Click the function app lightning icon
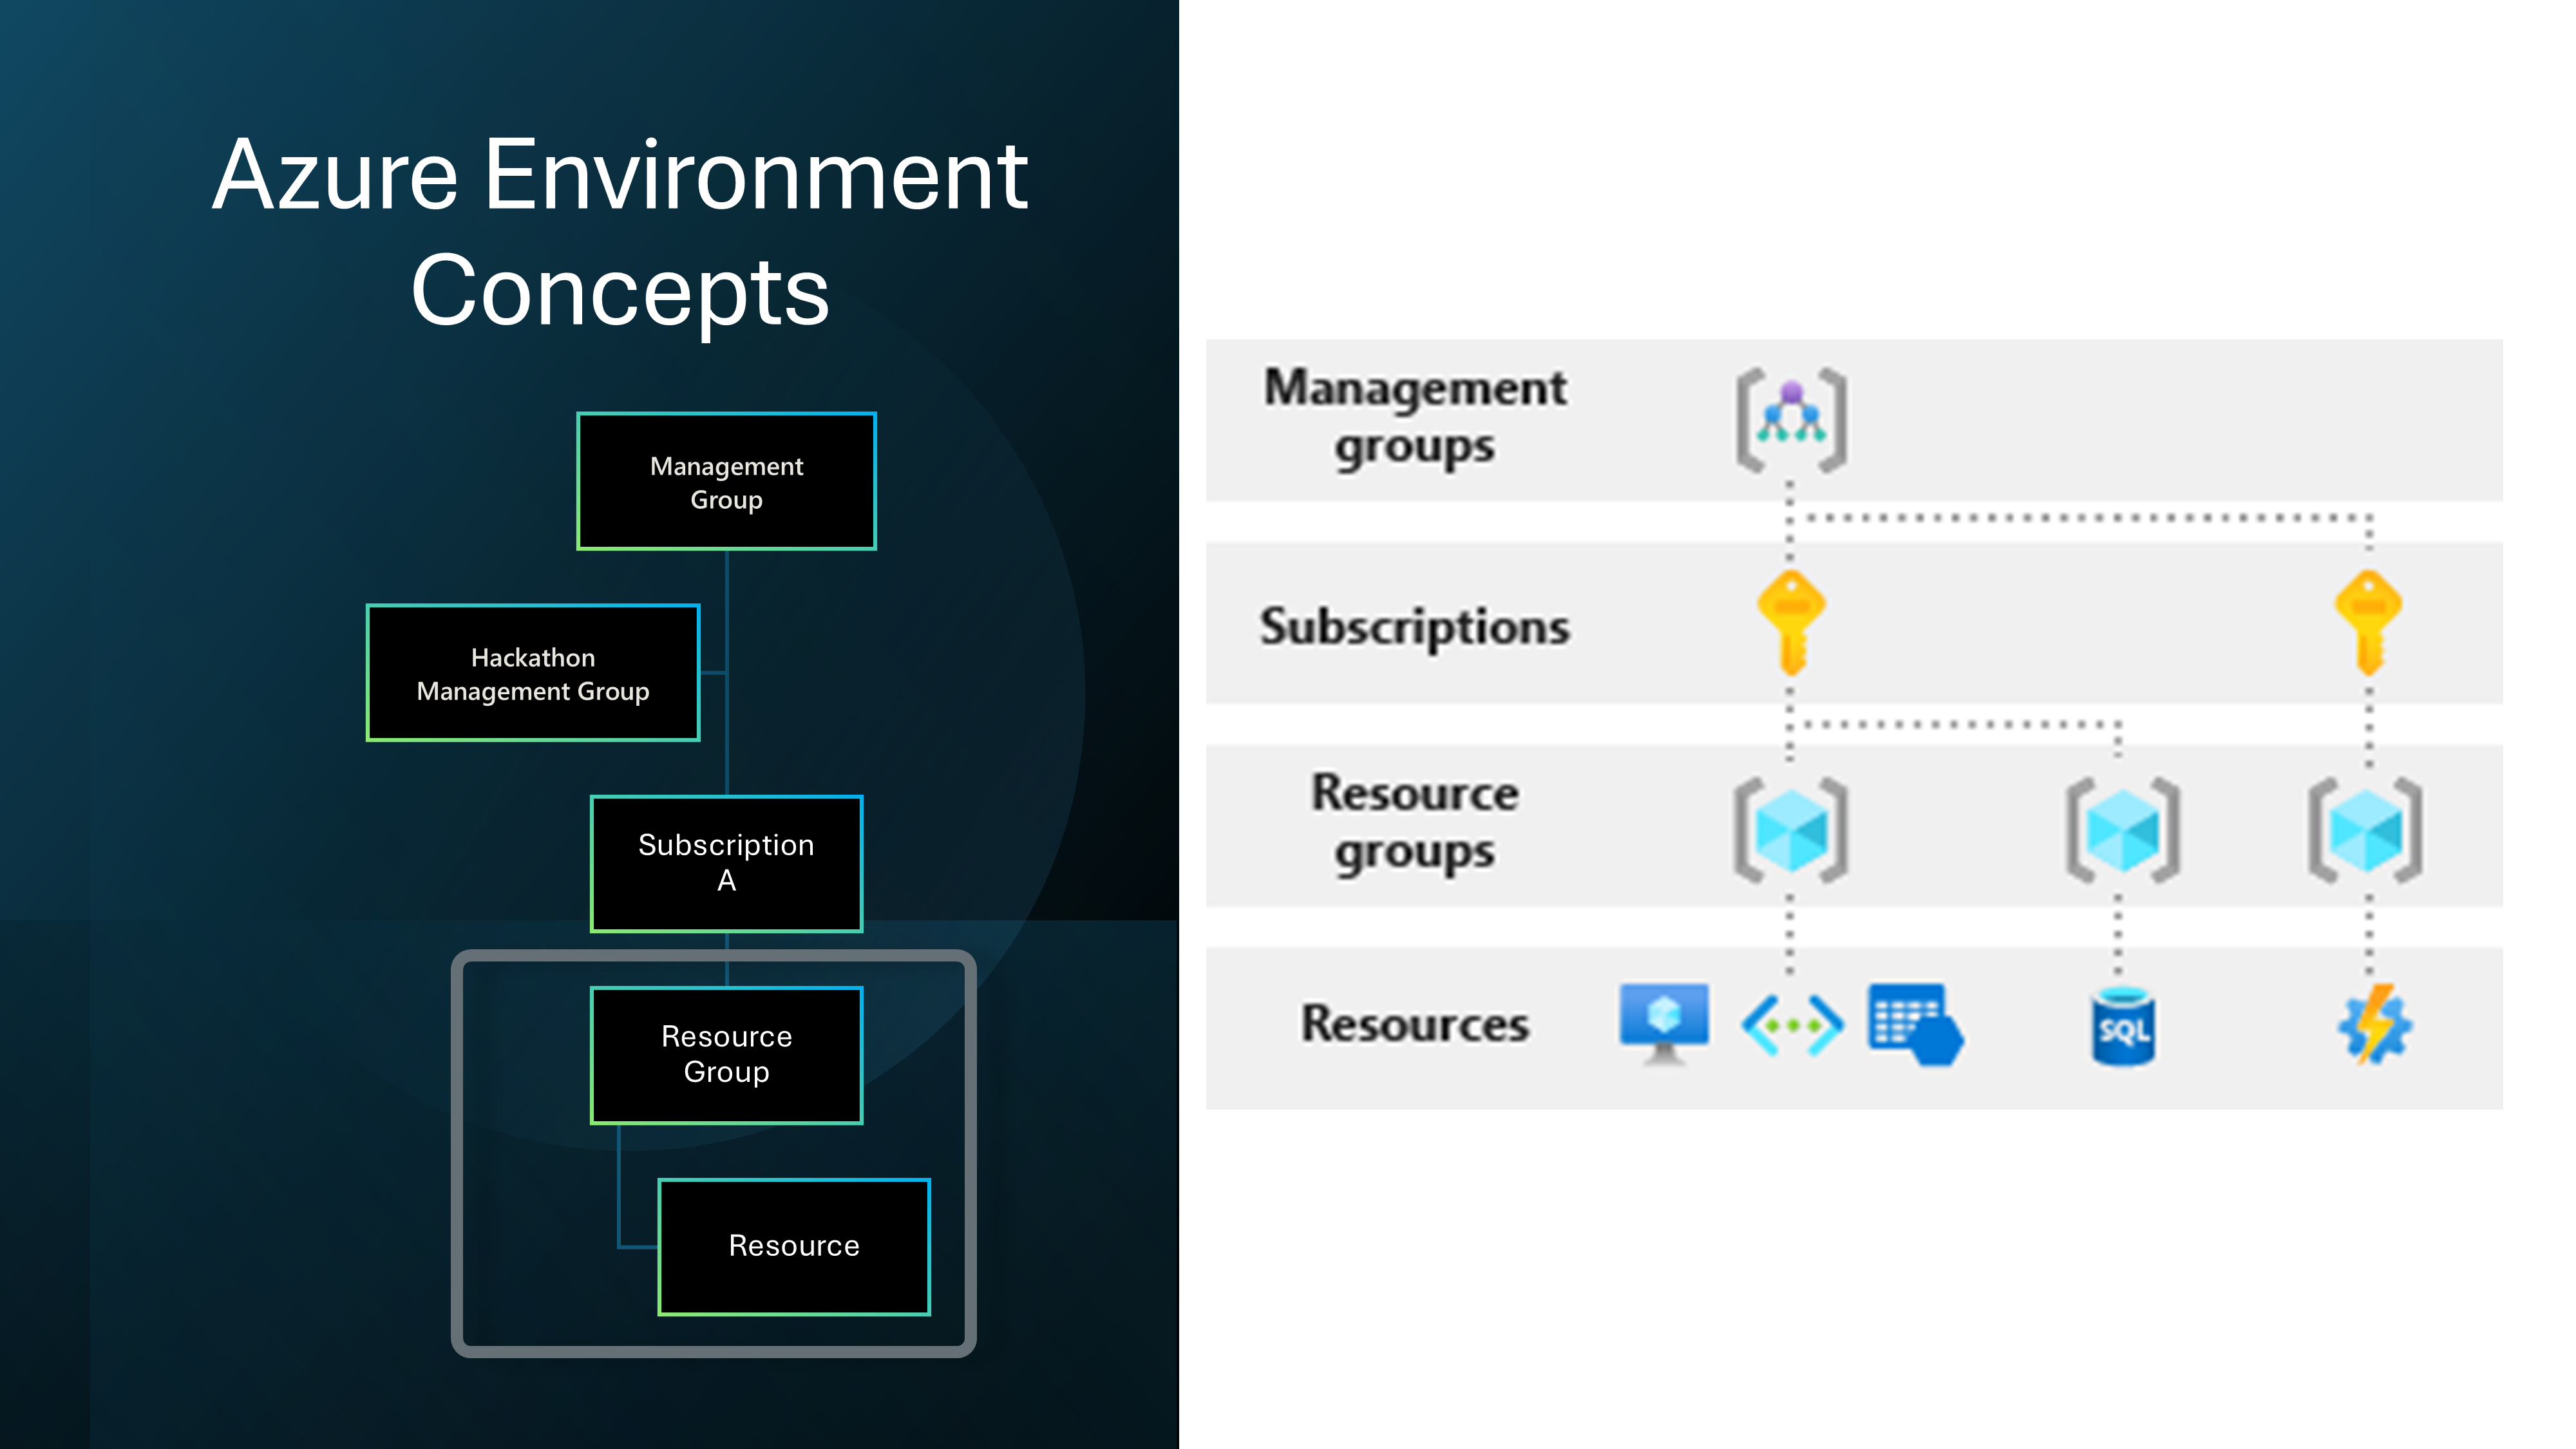This screenshot has width=2576, height=1449. click(2374, 1025)
